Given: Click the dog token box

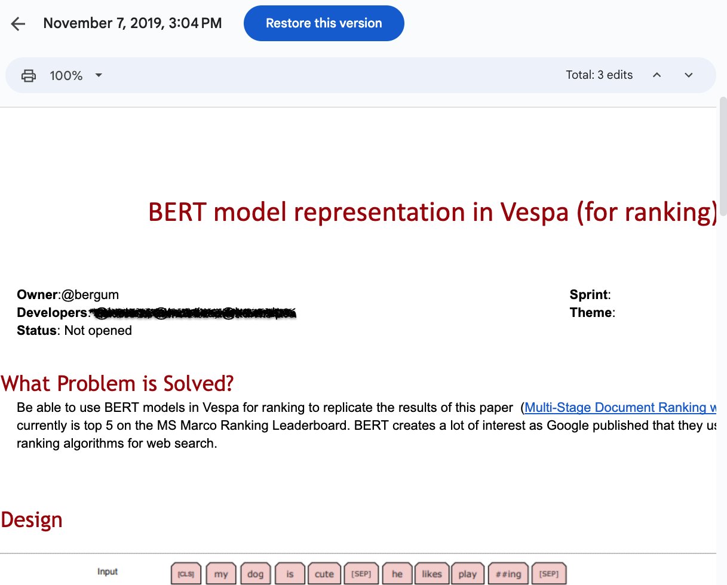Looking at the screenshot, I should (x=255, y=574).
